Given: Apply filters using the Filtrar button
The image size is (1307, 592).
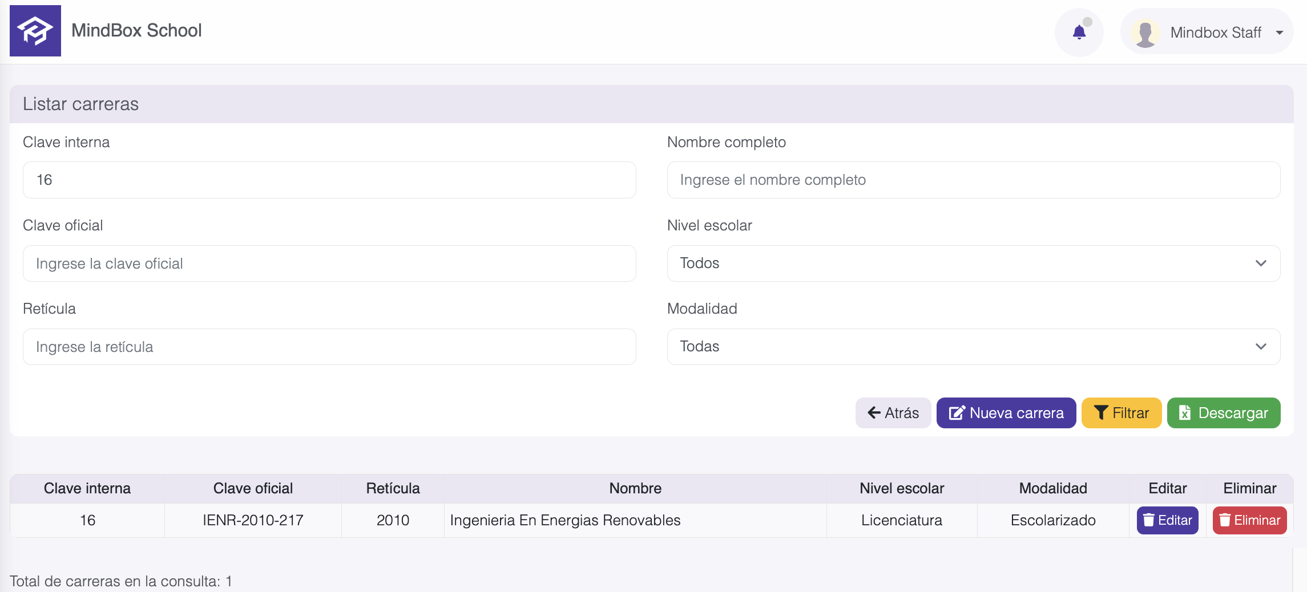Looking at the screenshot, I should pyautogui.click(x=1121, y=413).
